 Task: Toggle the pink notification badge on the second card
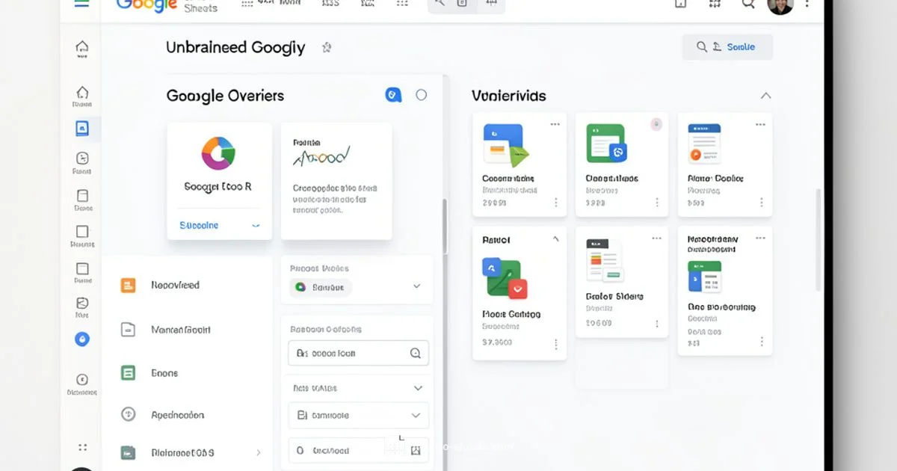tap(657, 124)
